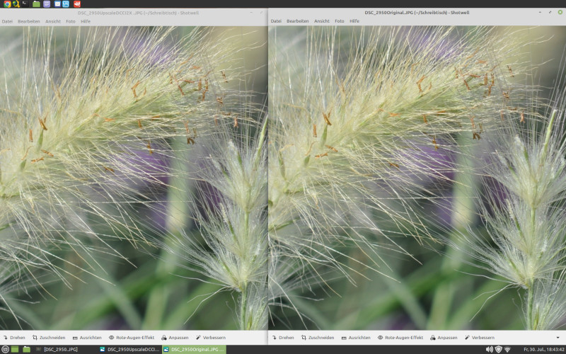Open Anpassen adjust tool in left window
This screenshot has width=566, height=354.
[174, 338]
